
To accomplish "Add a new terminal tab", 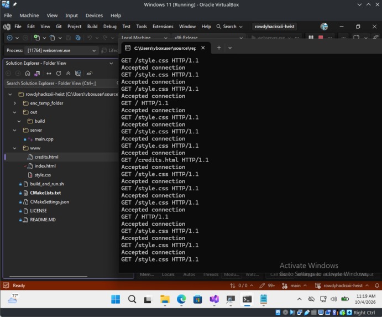I will 219,48.
